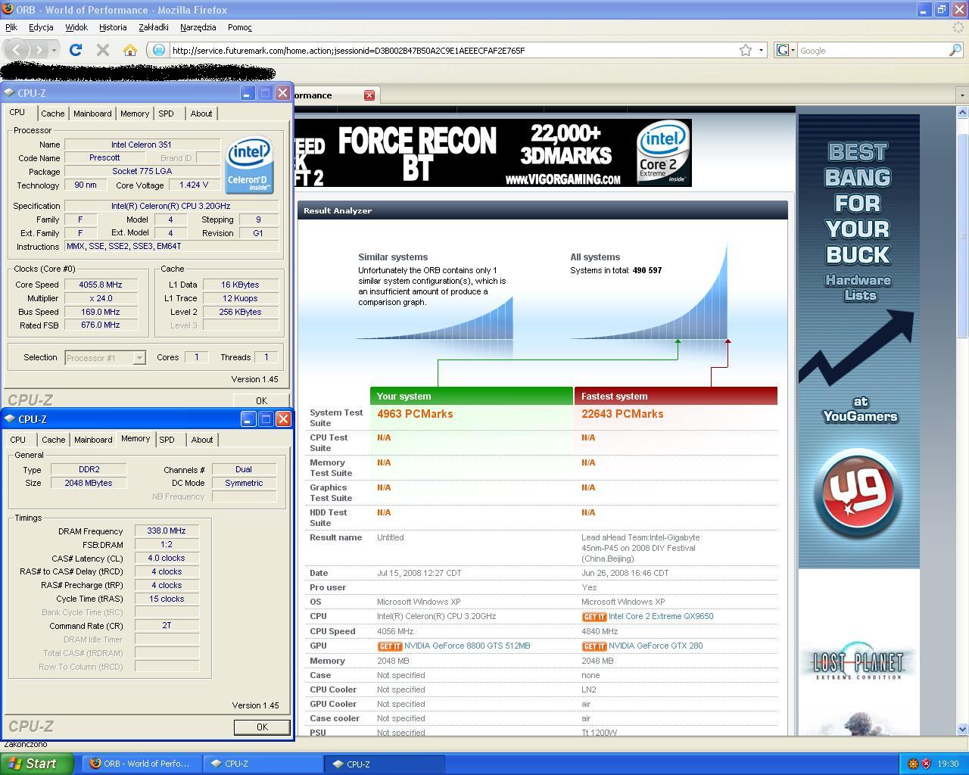This screenshot has height=775, width=969.
Task: Open the NVIDIA GeForce 8800 GTS 512MB link
Action: pos(467,646)
